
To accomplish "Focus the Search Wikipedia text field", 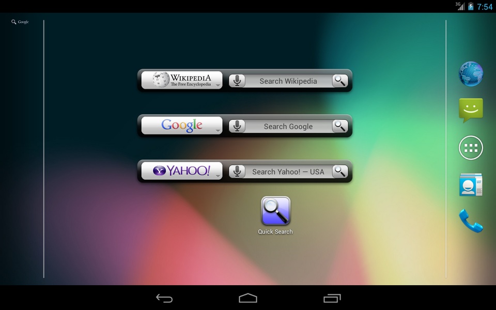I will coord(288,81).
